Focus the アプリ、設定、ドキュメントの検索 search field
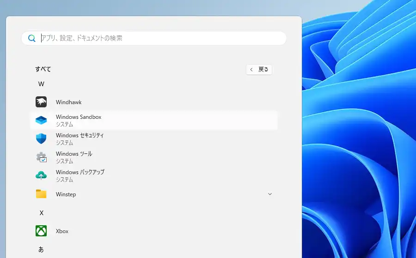The width and height of the screenshot is (416, 258). [x=154, y=38]
